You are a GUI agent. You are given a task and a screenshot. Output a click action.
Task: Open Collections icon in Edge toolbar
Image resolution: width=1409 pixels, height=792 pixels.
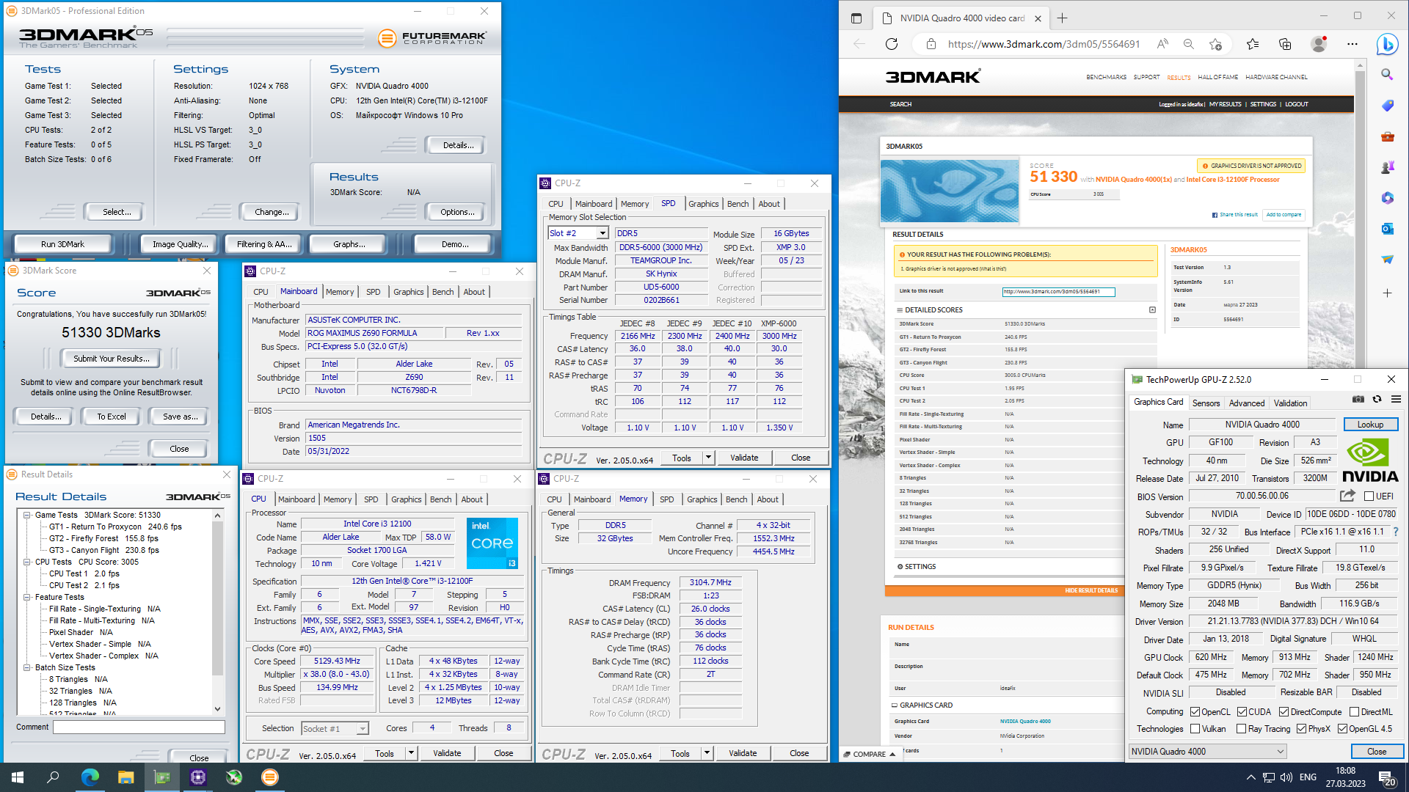1285,44
